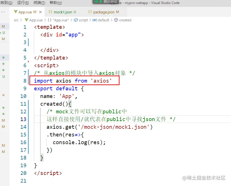This screenshot has height=186, width=231.
Task: Click the JSON braces icon on mock1.json tab
Action: coord(50,12)
